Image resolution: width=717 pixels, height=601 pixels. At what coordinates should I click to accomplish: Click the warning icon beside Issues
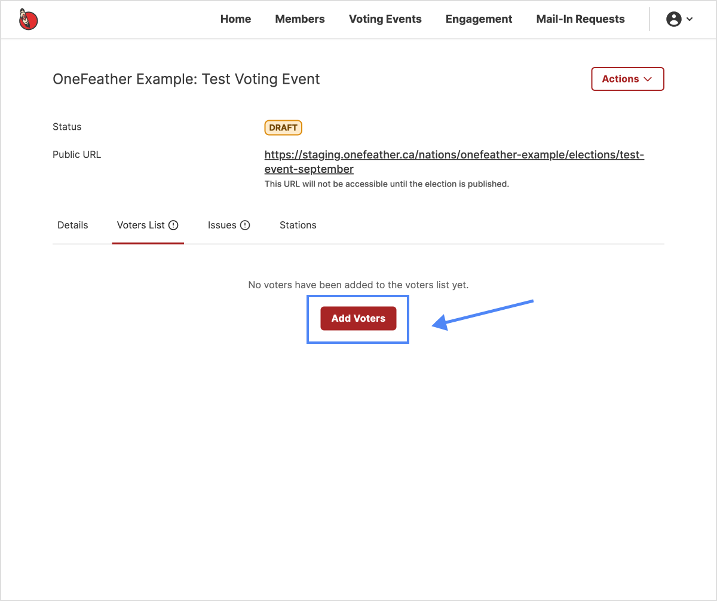coord(245,225)
